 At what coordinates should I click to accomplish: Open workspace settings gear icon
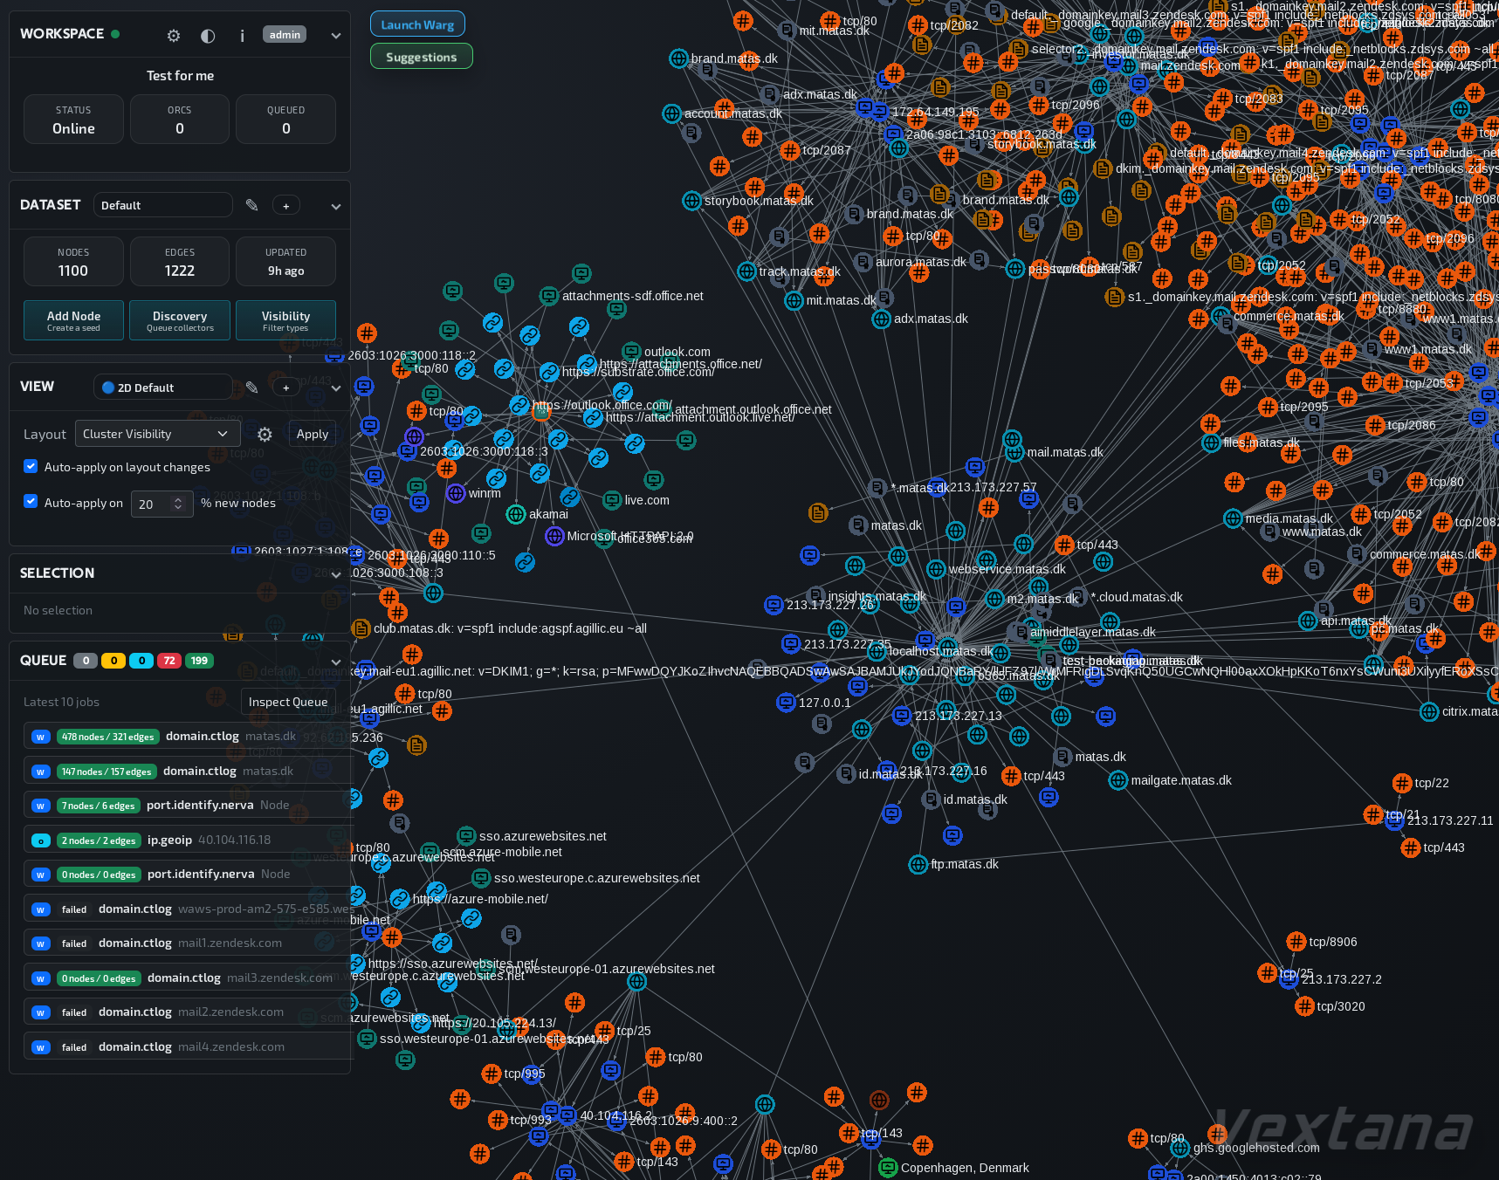(x=174, y=36)
